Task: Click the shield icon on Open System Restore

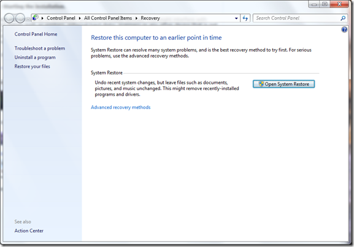Action: 261,84
